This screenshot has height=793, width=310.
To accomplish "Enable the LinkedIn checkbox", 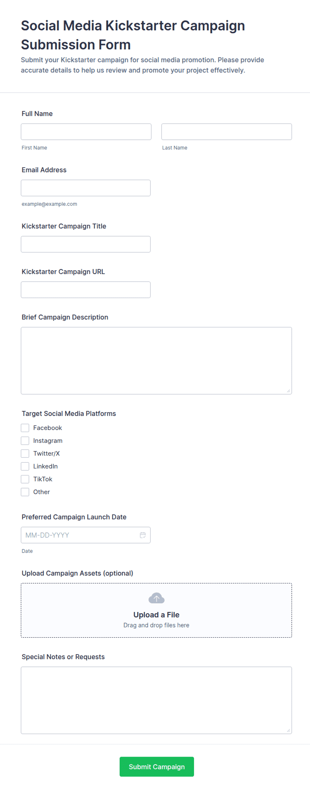I will click(x=25, y=466).
